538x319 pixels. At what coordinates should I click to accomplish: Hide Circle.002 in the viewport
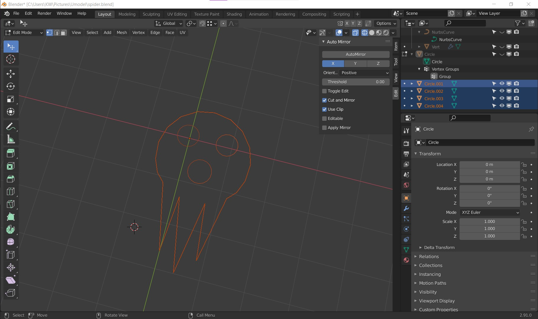click(x=502, y=91)
